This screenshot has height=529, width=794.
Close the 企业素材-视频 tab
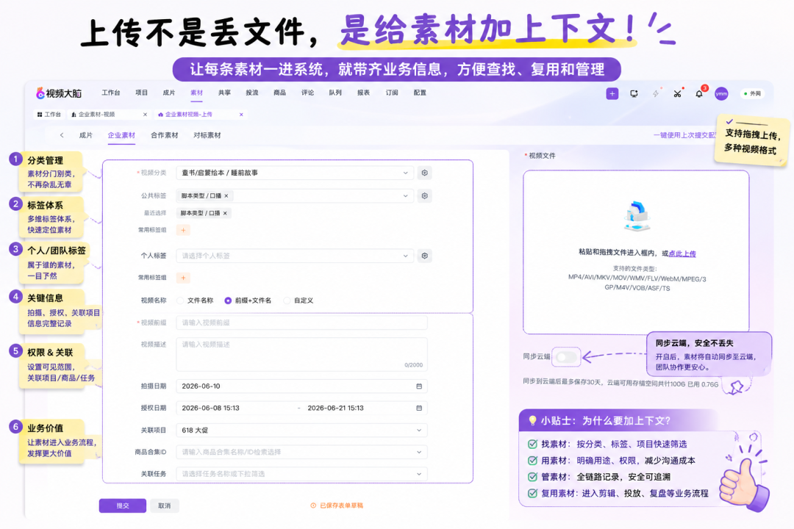point(146,115)
